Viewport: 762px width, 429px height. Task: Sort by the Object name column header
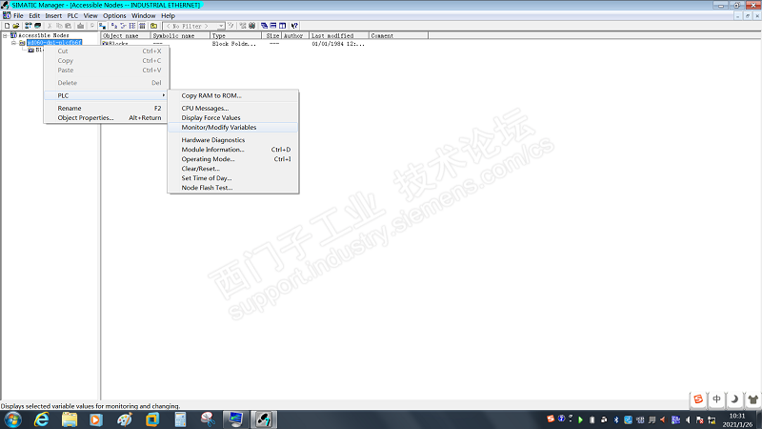pyautogui.click(x=126, y=35)
